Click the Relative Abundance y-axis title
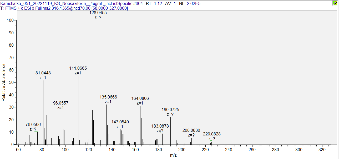This screenshot has height=159, width=339. (4, 82)
